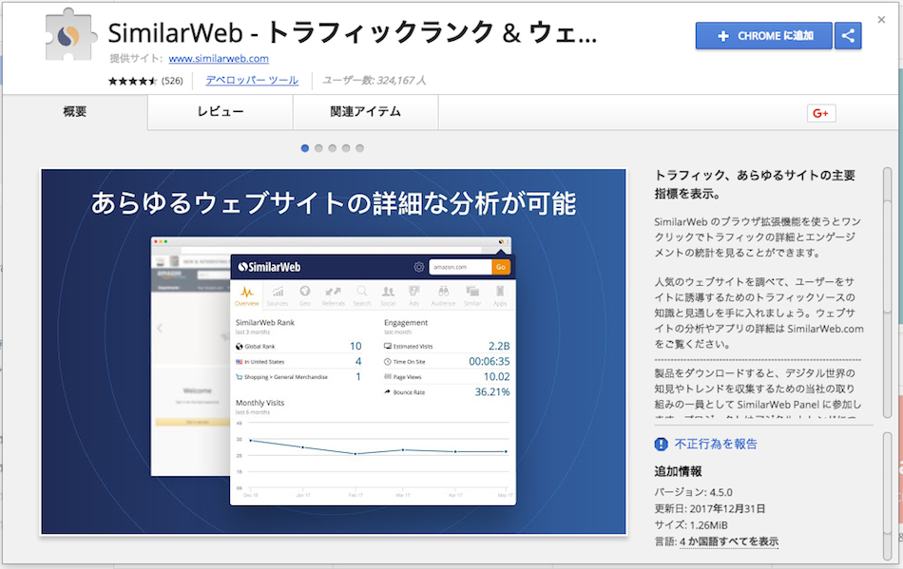The width and height of the screenshot is (903, 569).
Task: Switch to the fifth carousel dot
Action: 360,148
